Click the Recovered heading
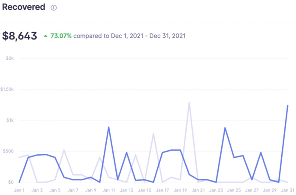Viewport: 296px width, 195px height. coord(23,7)
